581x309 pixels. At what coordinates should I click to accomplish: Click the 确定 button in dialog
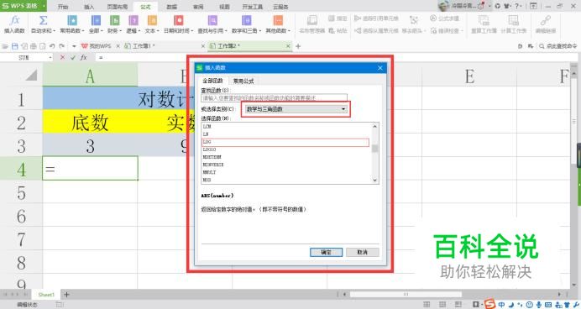click(x=326, y=252)
